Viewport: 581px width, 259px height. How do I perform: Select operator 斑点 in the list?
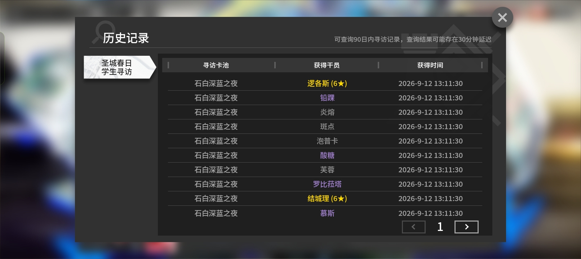327,127
